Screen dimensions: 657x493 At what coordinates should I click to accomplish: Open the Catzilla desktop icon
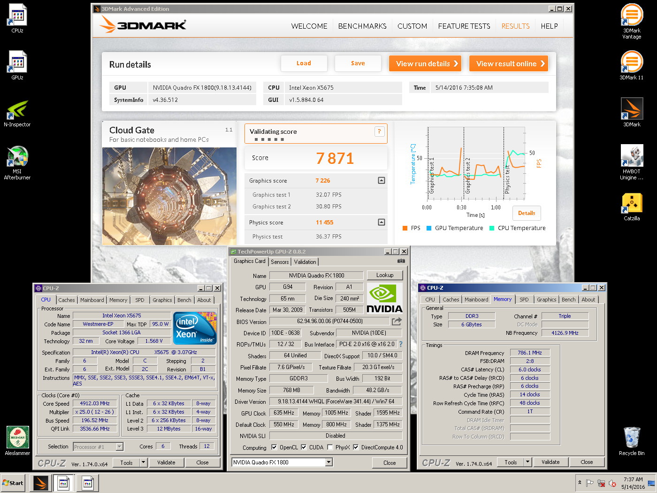(632, 207)
